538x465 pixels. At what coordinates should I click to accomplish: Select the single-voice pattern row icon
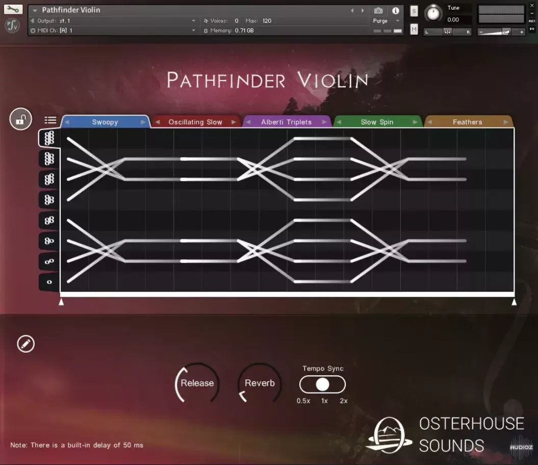point(49,282)
